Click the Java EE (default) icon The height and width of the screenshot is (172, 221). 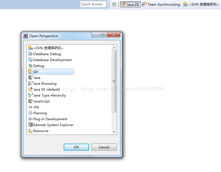(x=30, y=89)
